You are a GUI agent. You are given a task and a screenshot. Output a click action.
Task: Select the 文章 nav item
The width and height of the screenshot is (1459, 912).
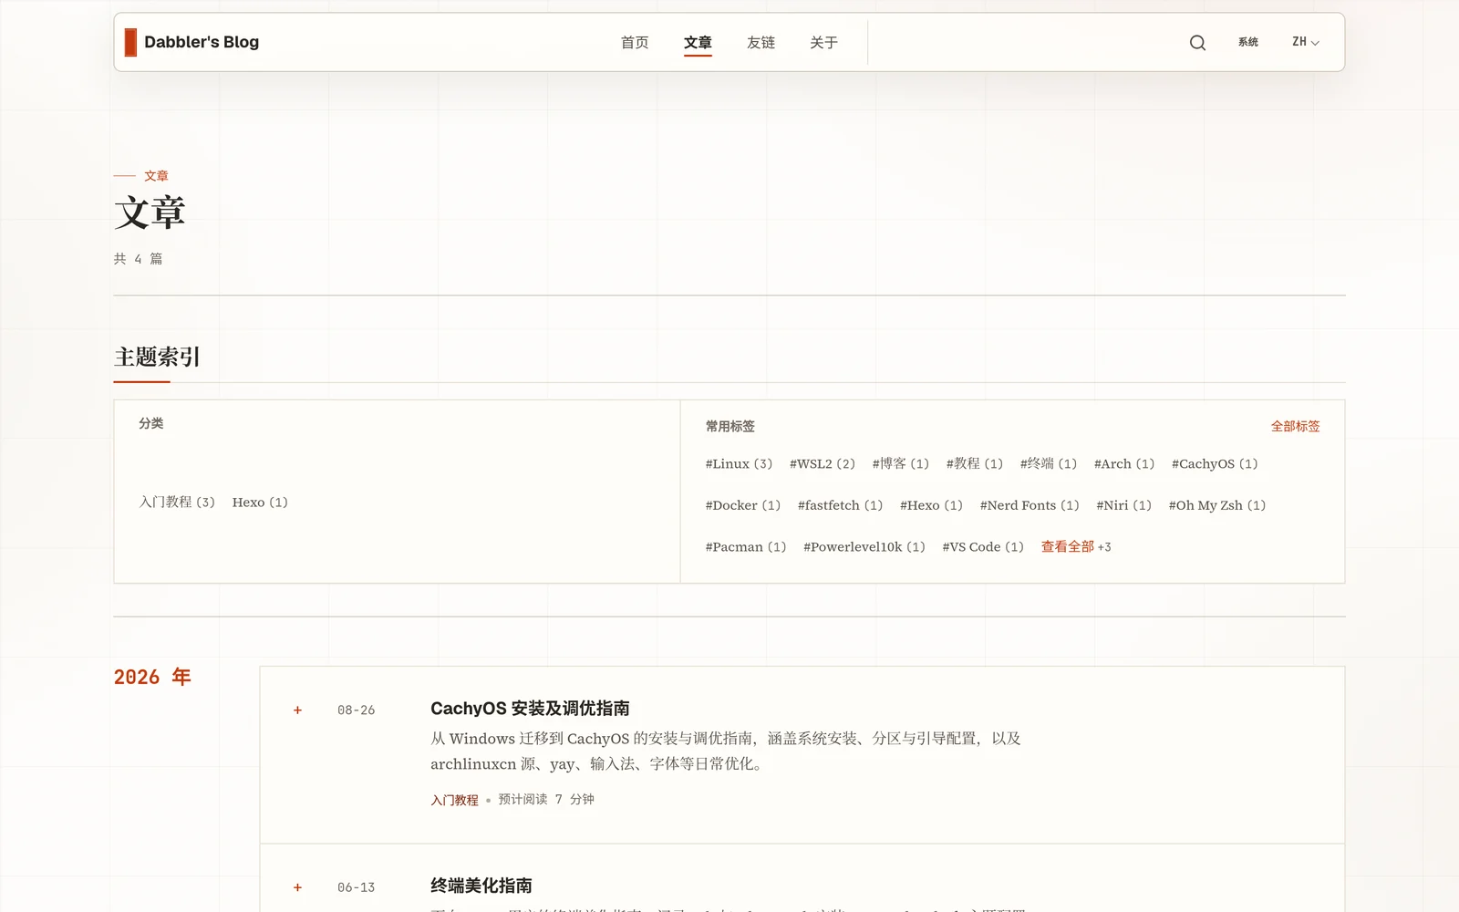[x=698, y=42]
